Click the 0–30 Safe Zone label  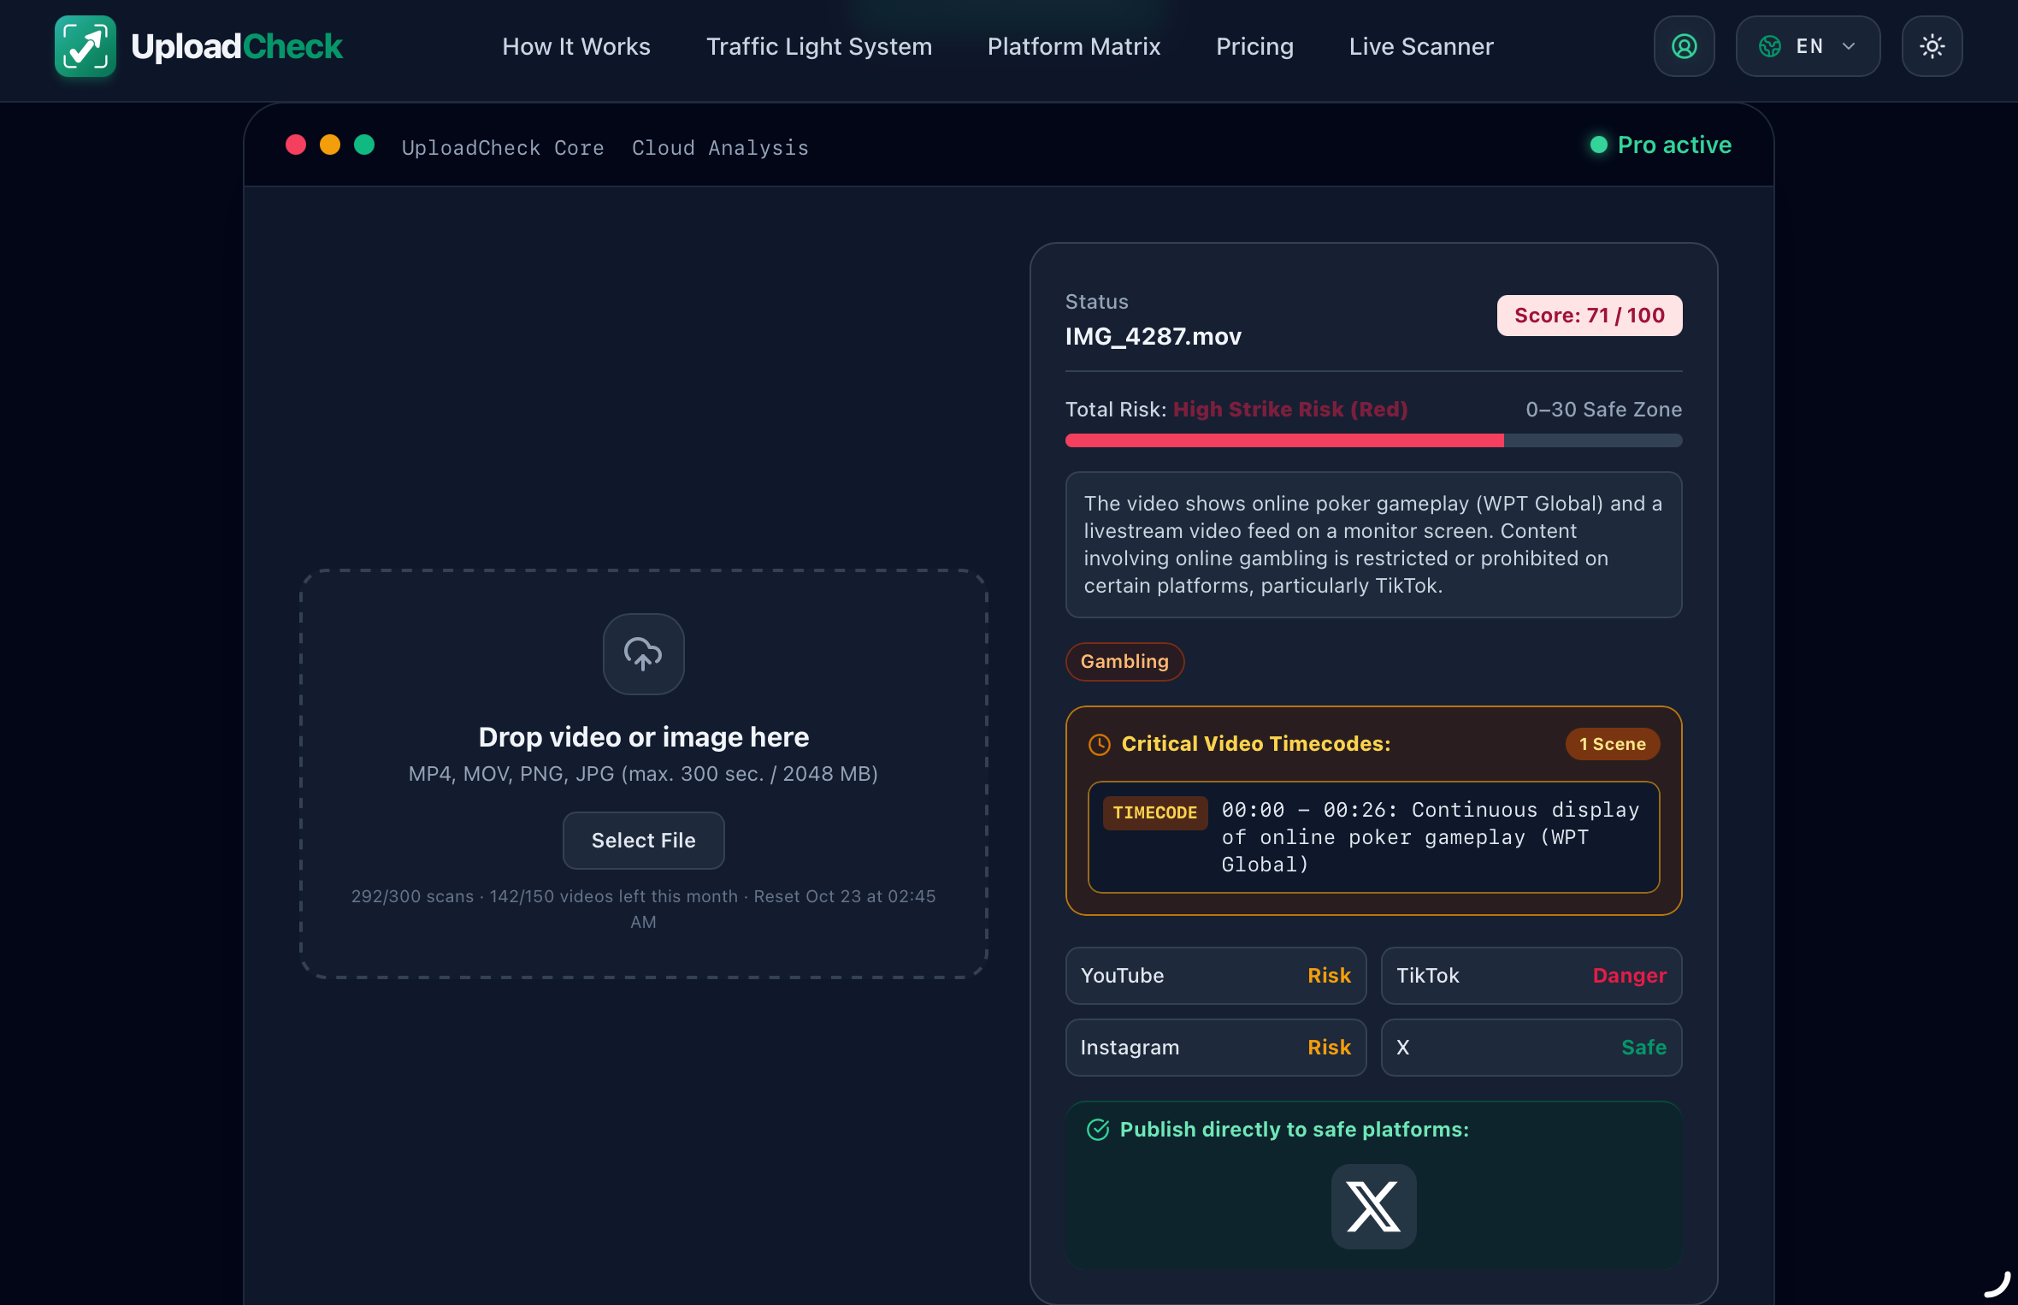coord(1603,410)
